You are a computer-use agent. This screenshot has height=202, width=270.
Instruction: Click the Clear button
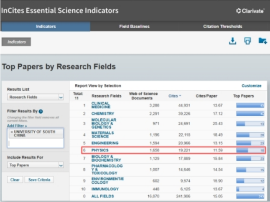[x=15, y=180]
